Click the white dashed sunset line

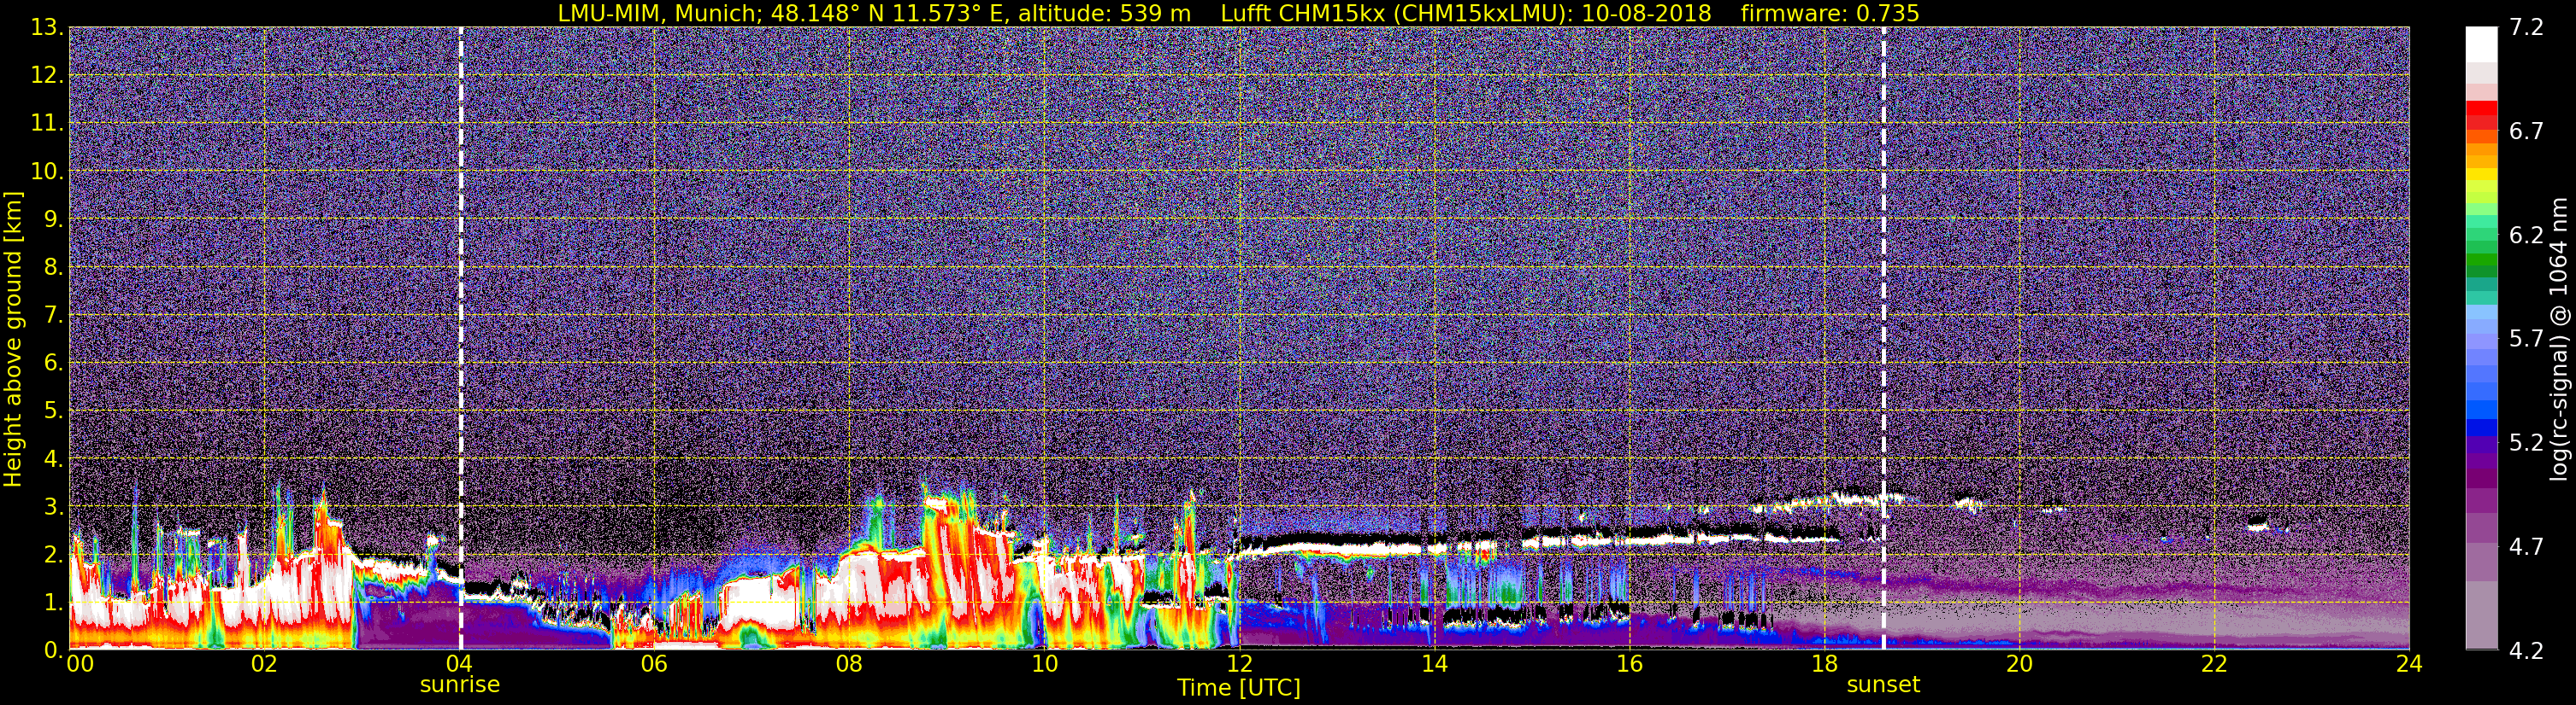[1884, 339]
